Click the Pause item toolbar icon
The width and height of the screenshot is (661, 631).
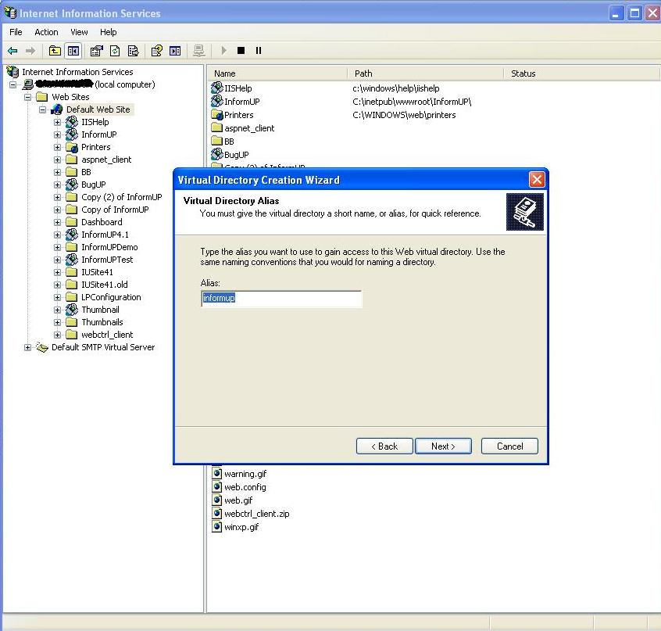[259, 51]
